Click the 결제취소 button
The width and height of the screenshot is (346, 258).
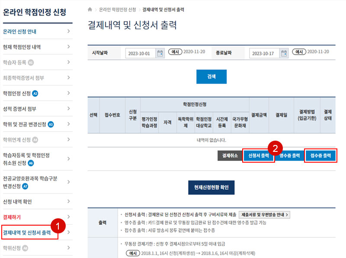coord(230,156)
